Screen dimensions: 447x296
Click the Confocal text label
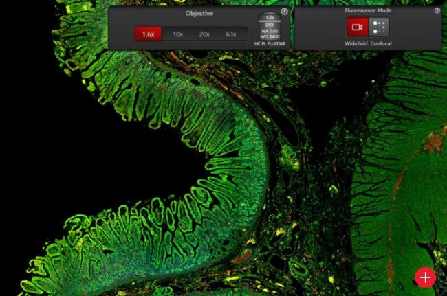(x=380, y=43)
